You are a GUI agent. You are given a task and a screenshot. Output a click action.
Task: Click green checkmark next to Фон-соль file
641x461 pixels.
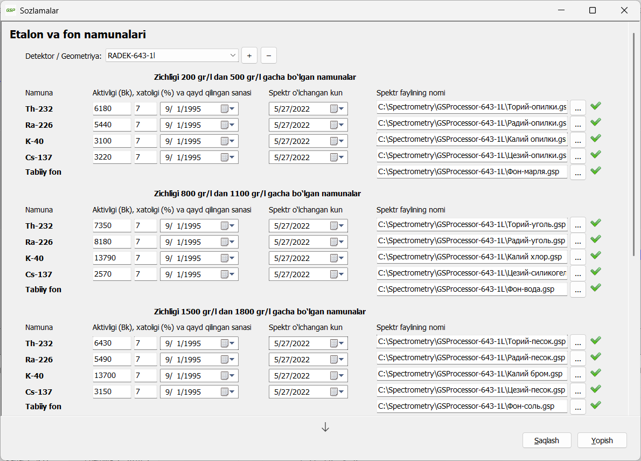pyautogui.click(x=596, y=404)
